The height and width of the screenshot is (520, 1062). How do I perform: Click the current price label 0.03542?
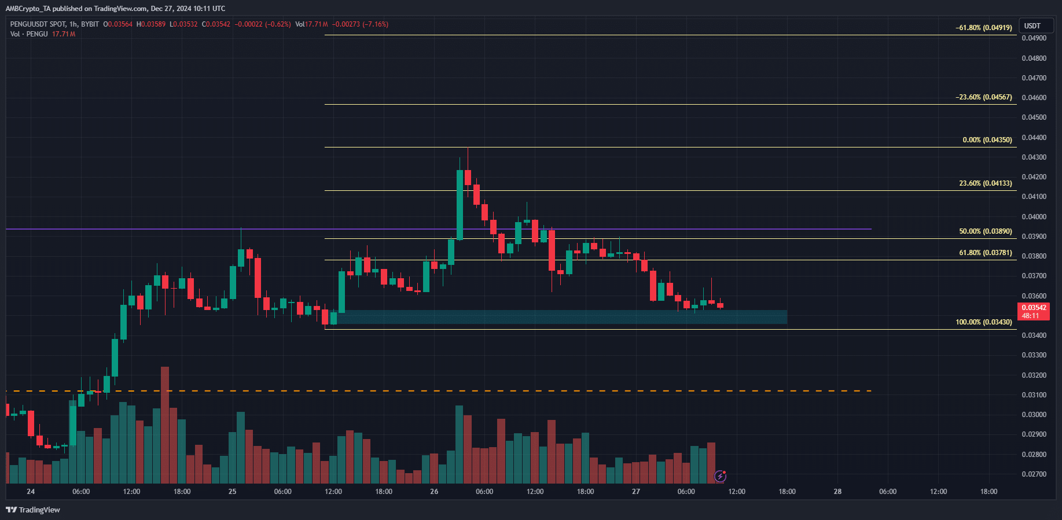click(x=1034, y=312)
